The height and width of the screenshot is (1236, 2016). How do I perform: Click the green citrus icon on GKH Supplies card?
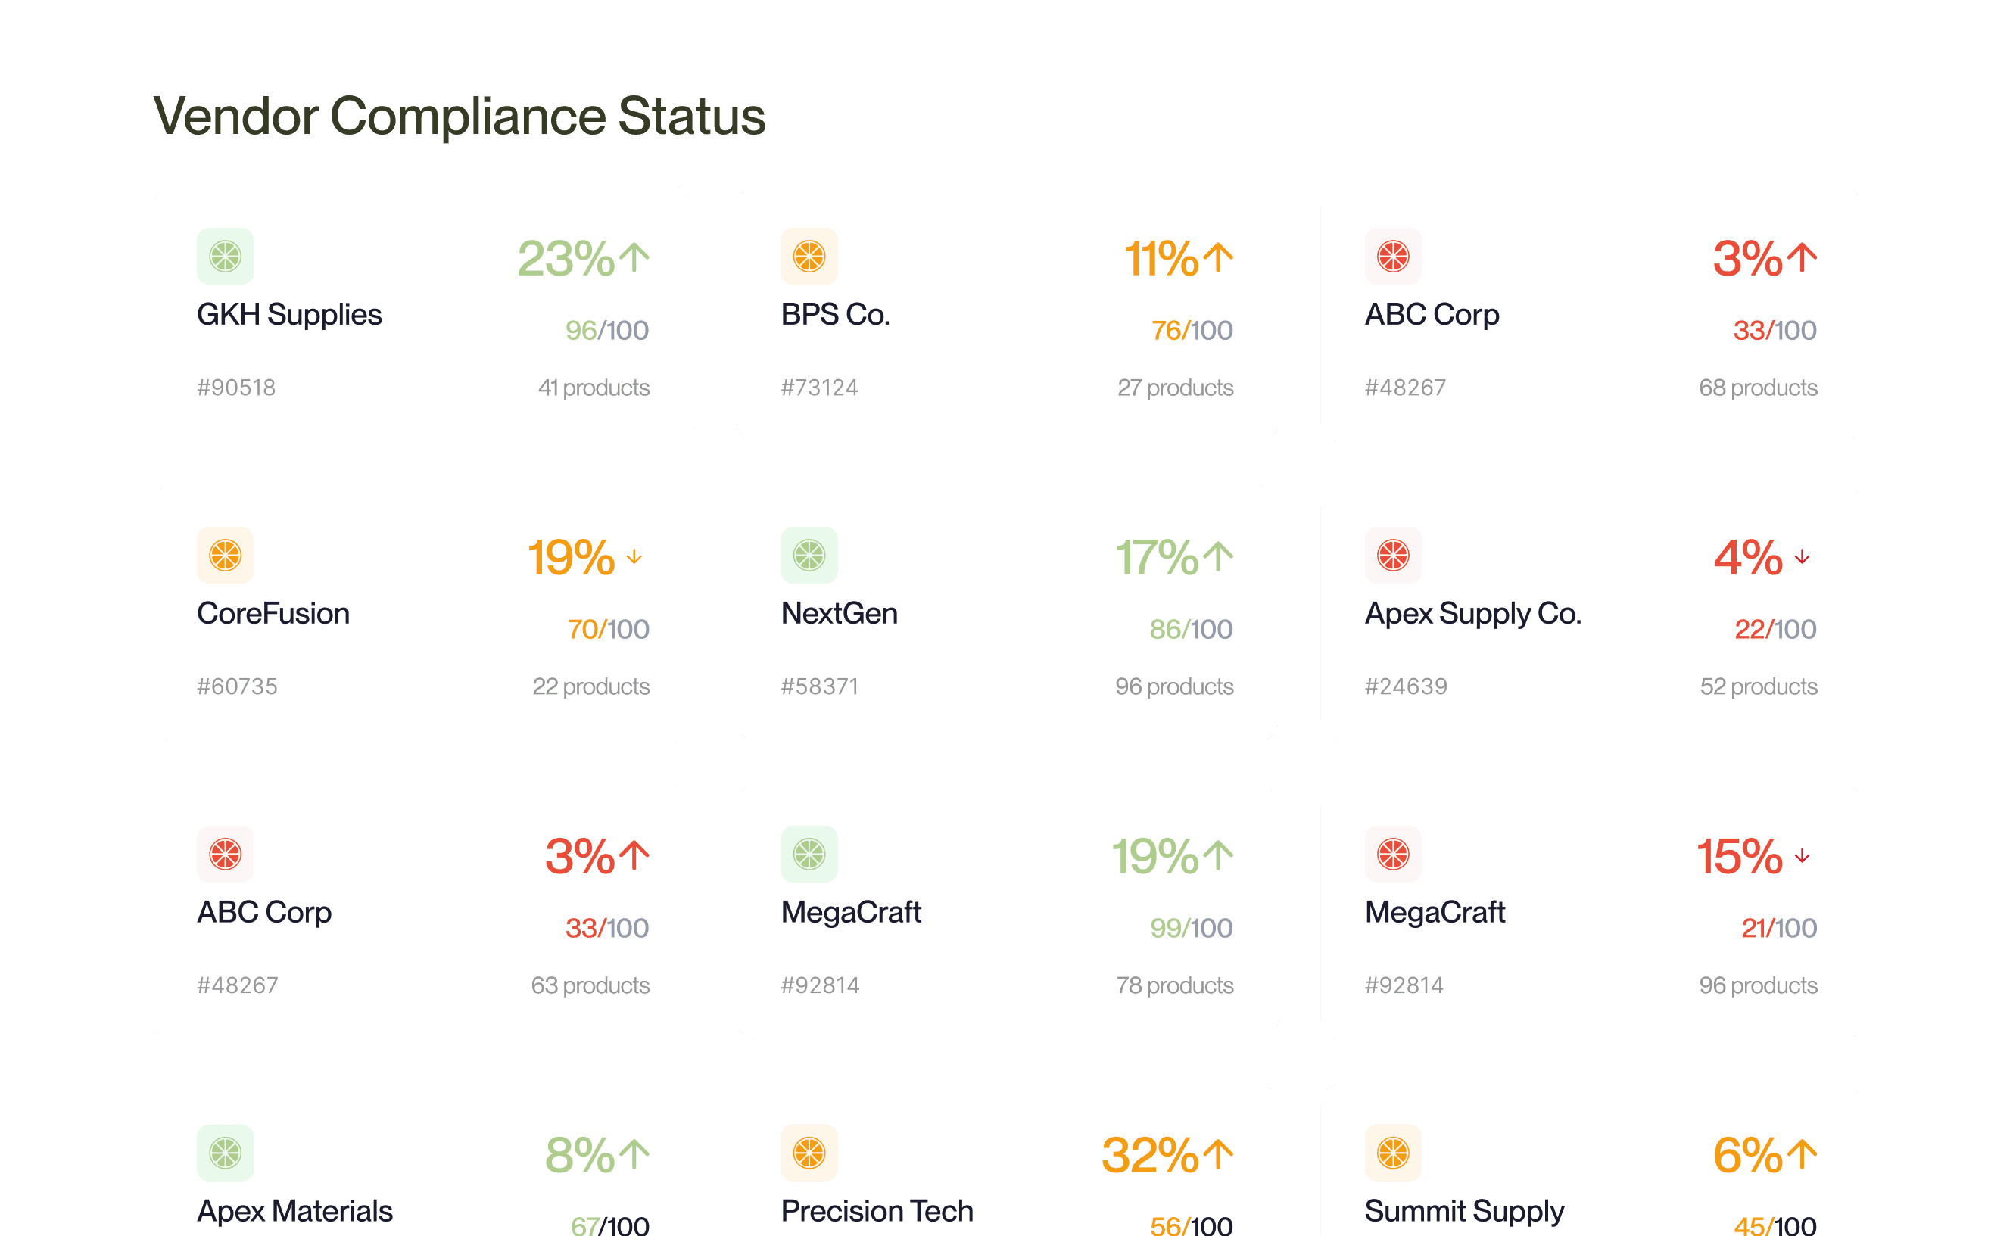225,256
